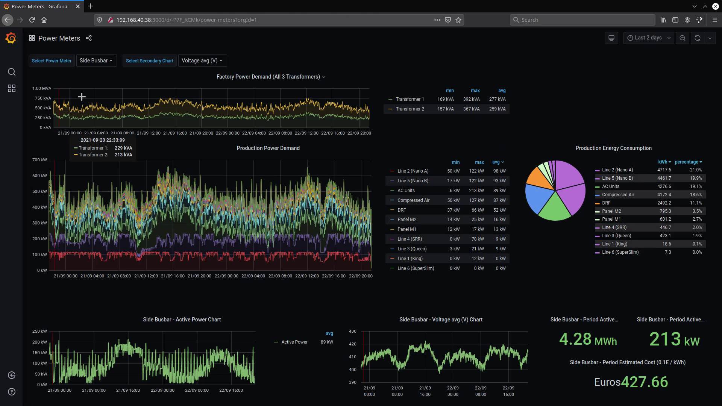The height and width of the screenshot is (406, 722).
Task: Expand the refresh interval dropdown arrow
Action: [x=710, y=38]
